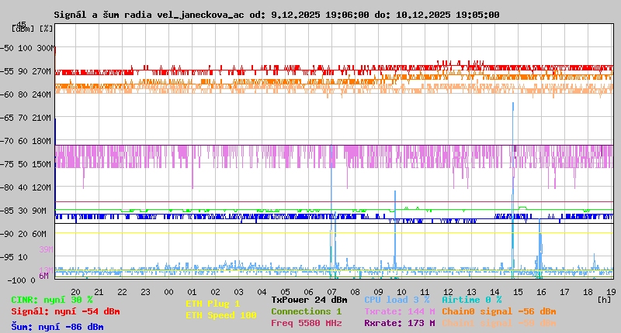
Task: Click the purple '6M' axis marker
Action: [x=43, y=276]
